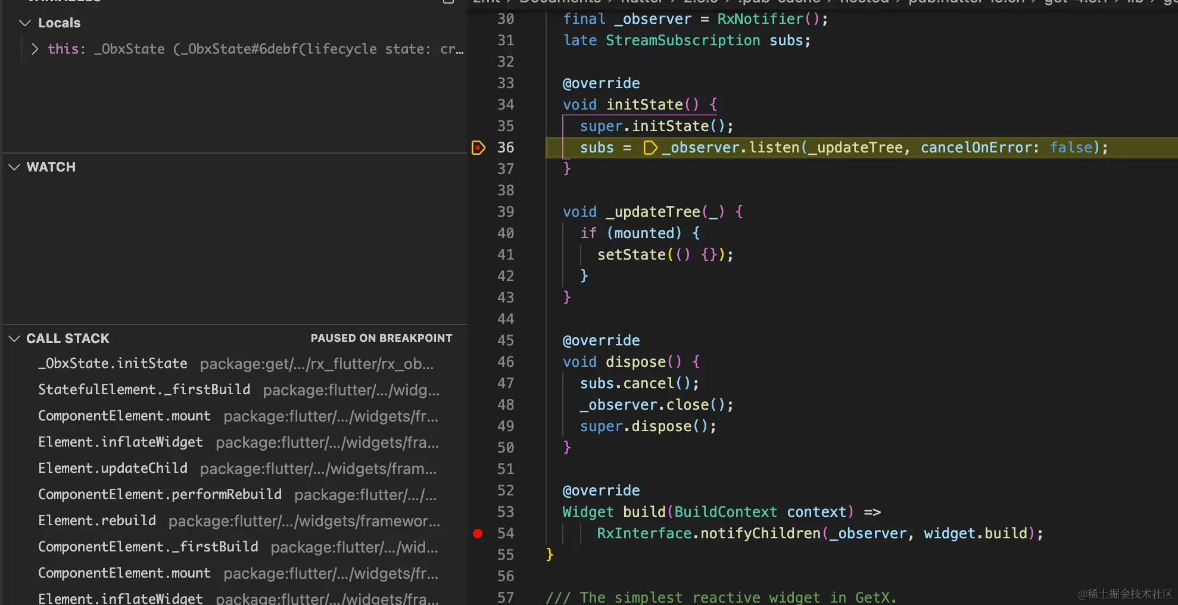
Task: Click the PAUSED ON BREAKPOINT status label
Action: click(x=381, y=338)
